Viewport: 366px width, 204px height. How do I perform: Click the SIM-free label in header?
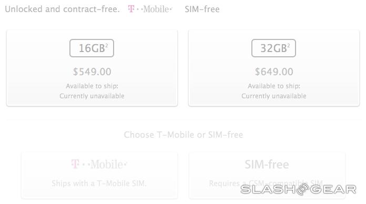click(202, 9)
